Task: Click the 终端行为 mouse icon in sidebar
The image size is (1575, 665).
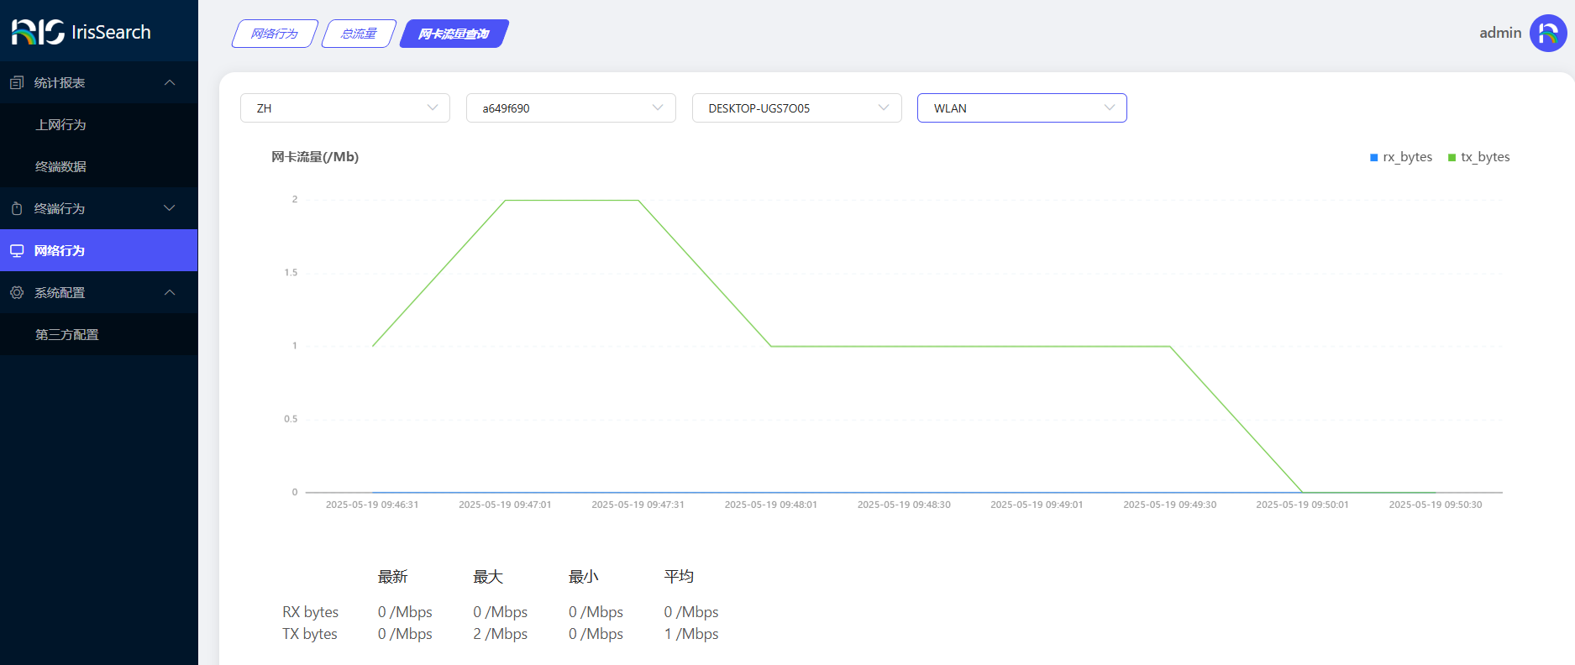Action: coord(17,208)
